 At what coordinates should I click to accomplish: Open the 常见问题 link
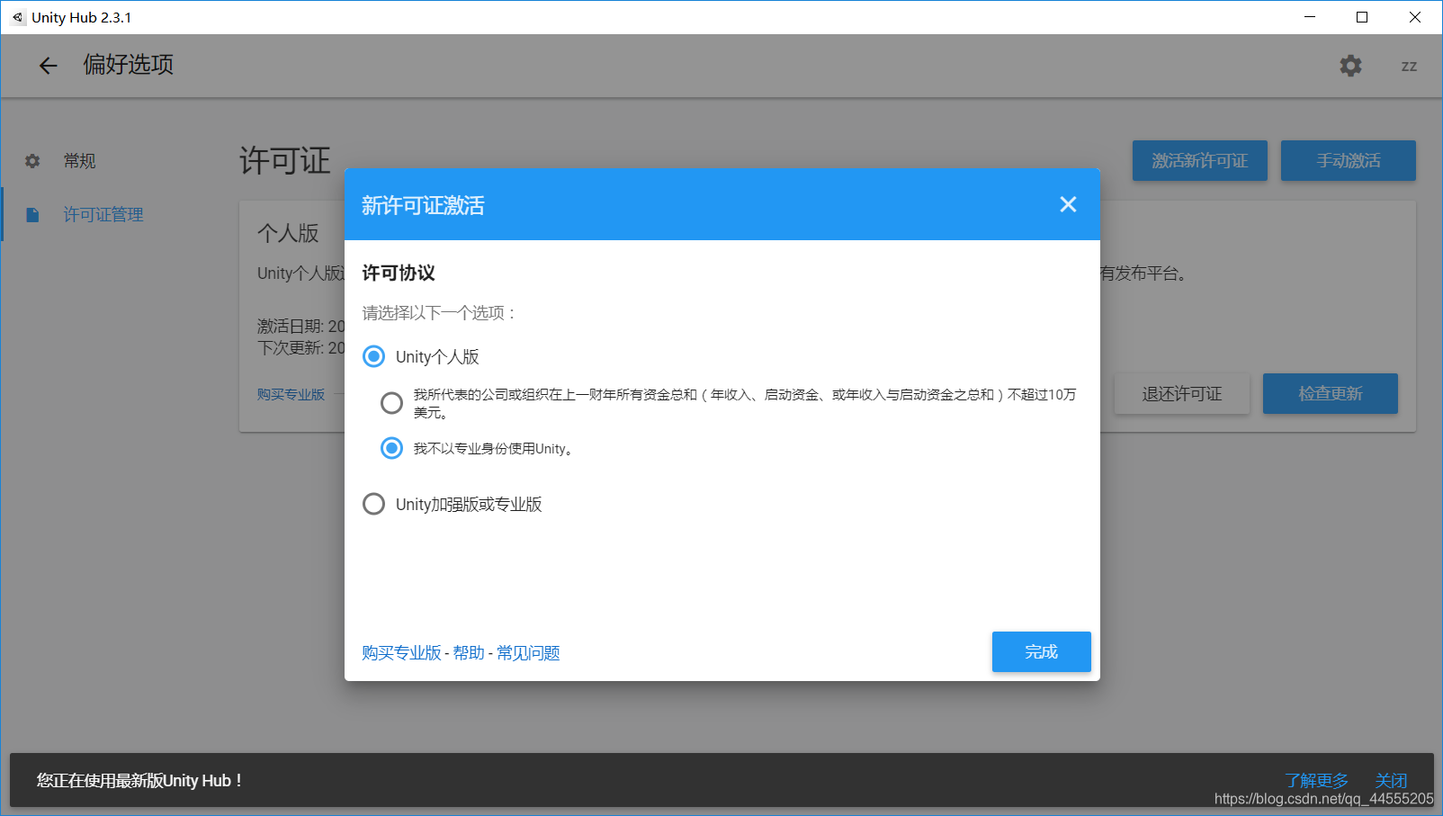528,653
